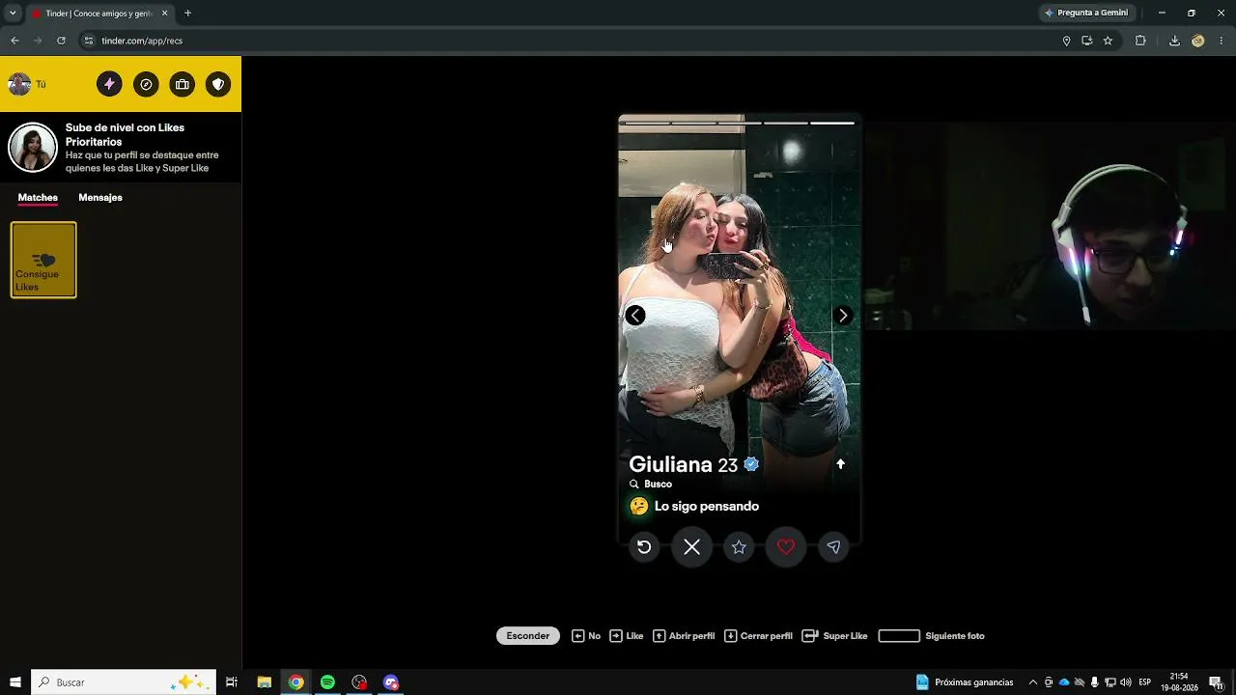Viewport: 1236px width, 695px height.
Task: Click the briefcase work mode icon
Action: tap(183, 84)
